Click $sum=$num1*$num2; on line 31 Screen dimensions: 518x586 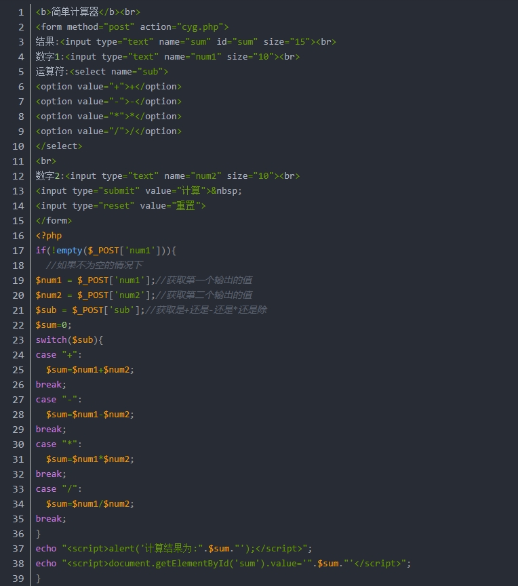coord(90,459)
